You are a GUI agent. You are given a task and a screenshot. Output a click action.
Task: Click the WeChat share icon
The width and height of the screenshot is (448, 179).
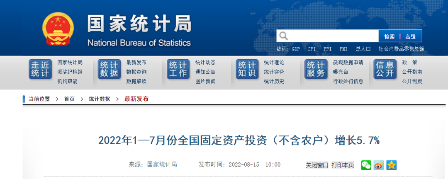click(x=366, y=165)
